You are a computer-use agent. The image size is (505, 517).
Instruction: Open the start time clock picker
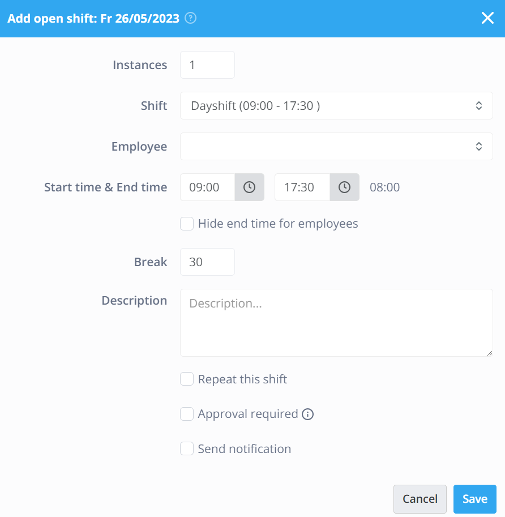(x=249, y=187)
